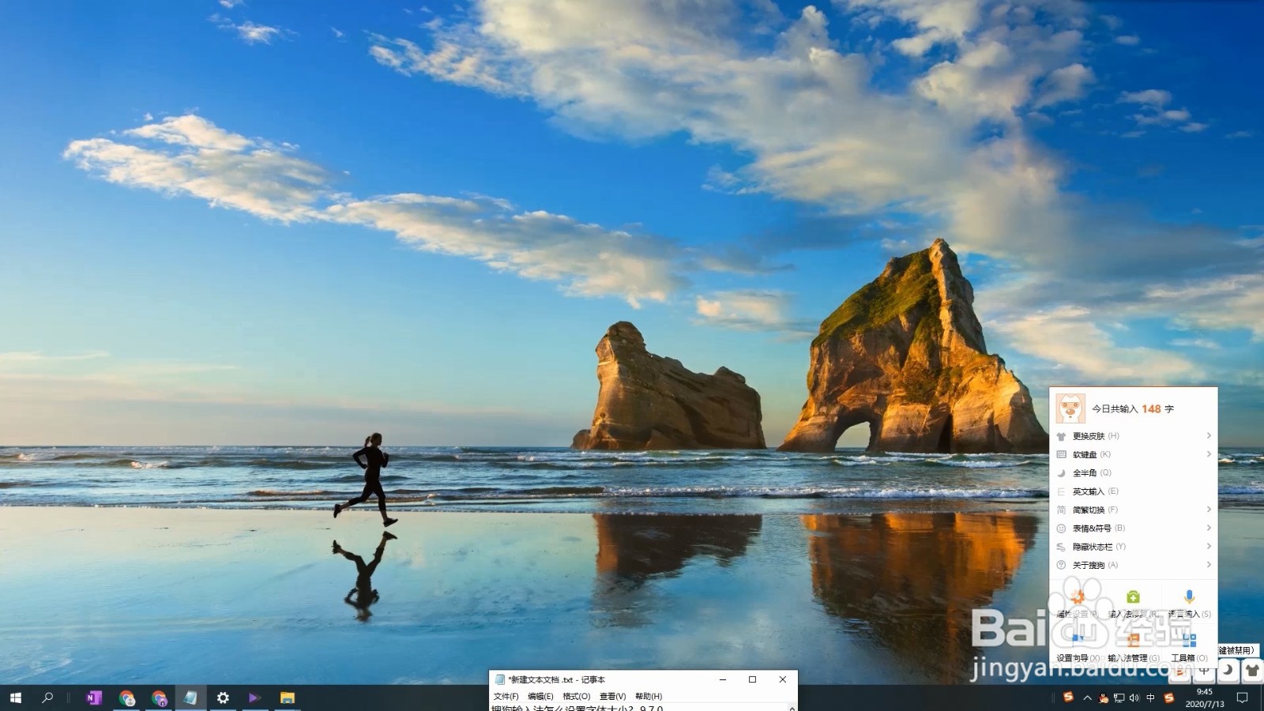Open the notification center icon
This screenshot has width=1264, height=711.
tap(1242, 698)
